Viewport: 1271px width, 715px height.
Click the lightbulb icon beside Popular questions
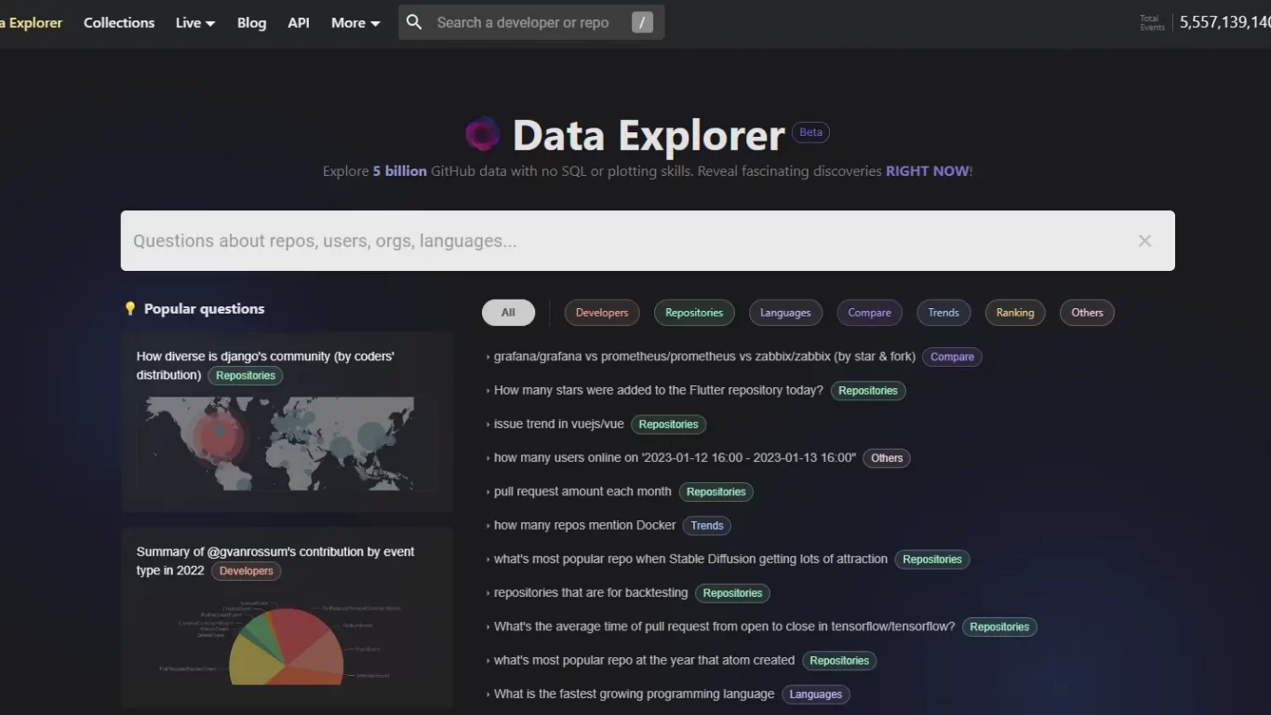click(129, 308)
